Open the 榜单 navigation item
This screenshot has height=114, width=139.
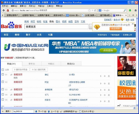click(17, 35)
